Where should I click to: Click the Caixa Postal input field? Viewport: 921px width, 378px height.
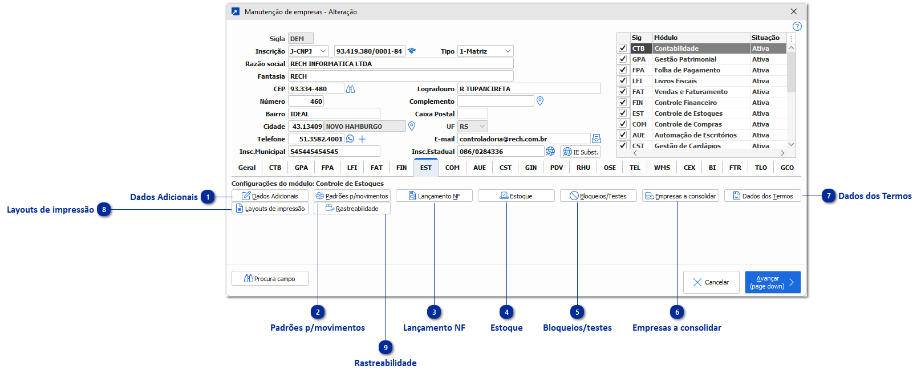point(472,114)
